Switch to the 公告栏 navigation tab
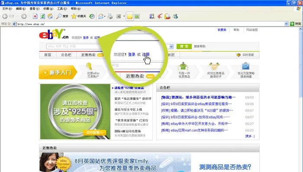The width and height of the screenshot is (303, 172). pyautogui.click(x=66, y=55)
